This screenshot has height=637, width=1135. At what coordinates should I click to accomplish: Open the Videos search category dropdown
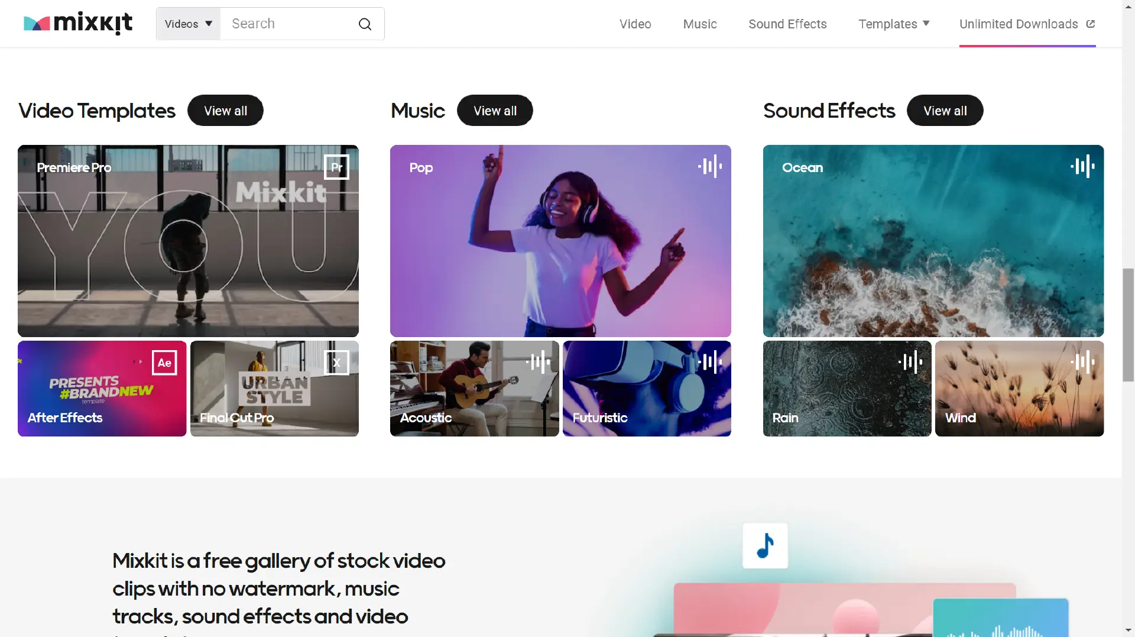point(188,24)
